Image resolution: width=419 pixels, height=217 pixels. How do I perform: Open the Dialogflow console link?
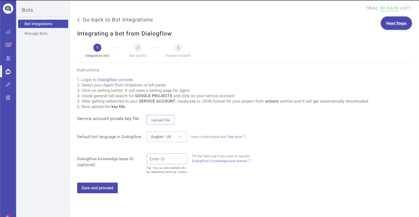click(x=115, y=80)
